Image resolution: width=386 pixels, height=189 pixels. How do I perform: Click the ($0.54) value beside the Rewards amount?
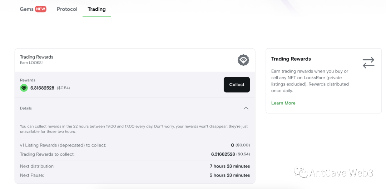(x=63, y=88)
